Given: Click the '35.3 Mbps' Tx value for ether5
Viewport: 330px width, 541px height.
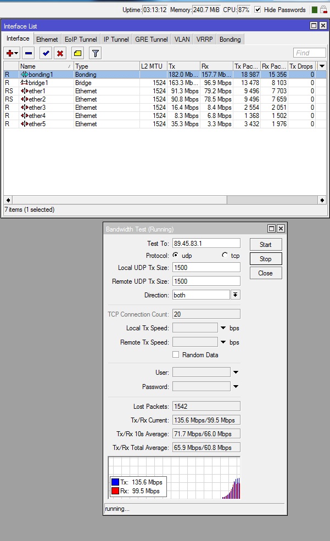Looking at the screenshot, I should [x=184, y=124].
